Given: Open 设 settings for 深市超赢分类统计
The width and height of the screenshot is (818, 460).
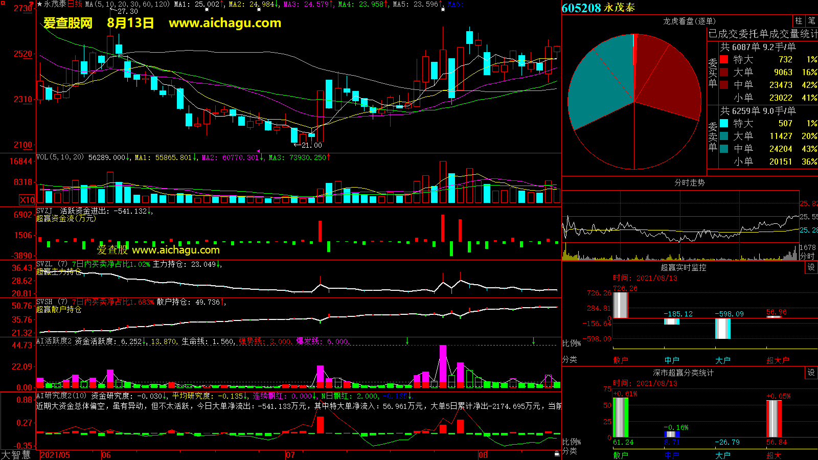Looking at the screenshot, I should (811, 373).
